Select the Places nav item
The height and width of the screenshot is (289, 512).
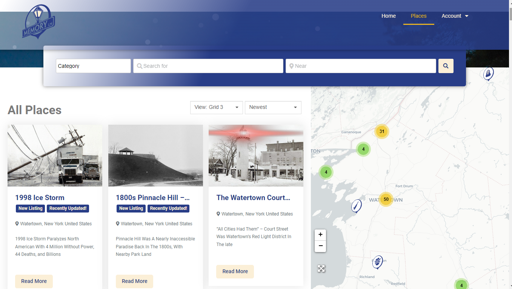pos(418,16)
